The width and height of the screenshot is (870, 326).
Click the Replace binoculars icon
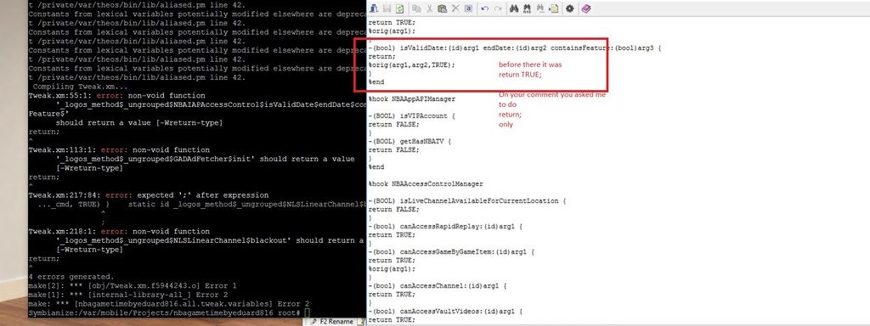coord(527,8)
